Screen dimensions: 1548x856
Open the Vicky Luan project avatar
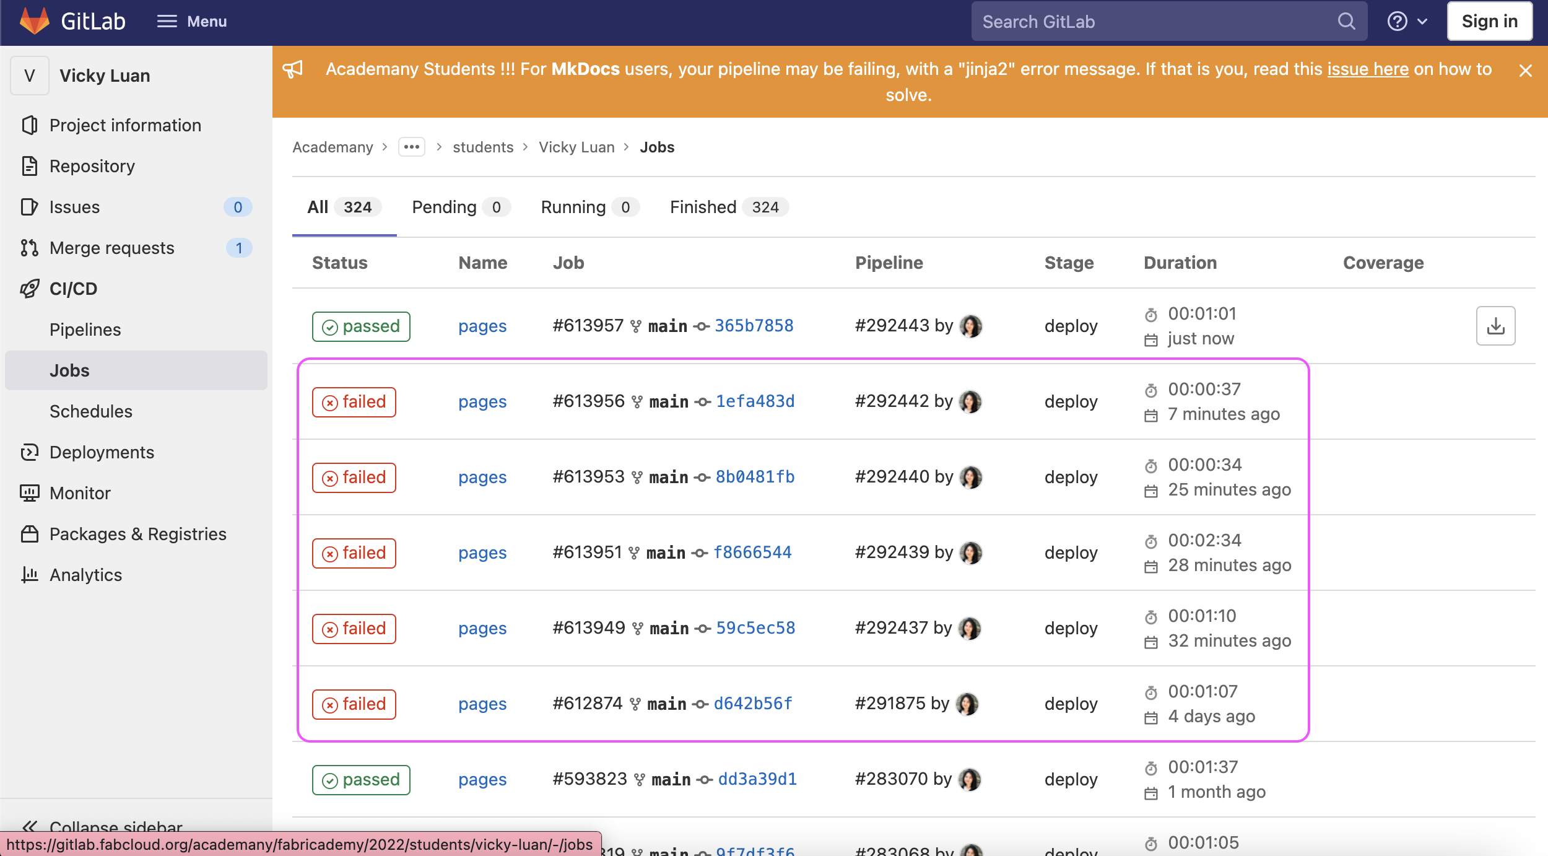coord(30,76)
